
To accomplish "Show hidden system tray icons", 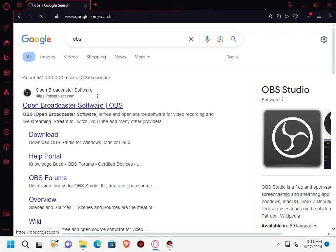I will tap(278, 244).
